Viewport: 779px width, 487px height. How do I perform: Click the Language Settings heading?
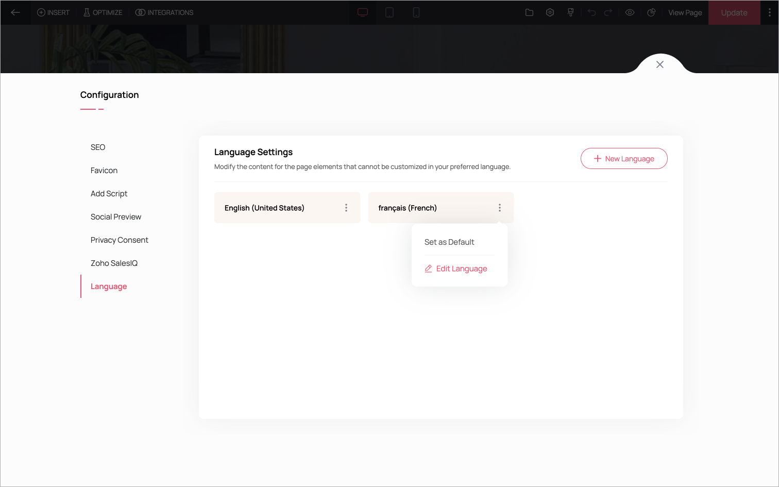coord(253,152)
